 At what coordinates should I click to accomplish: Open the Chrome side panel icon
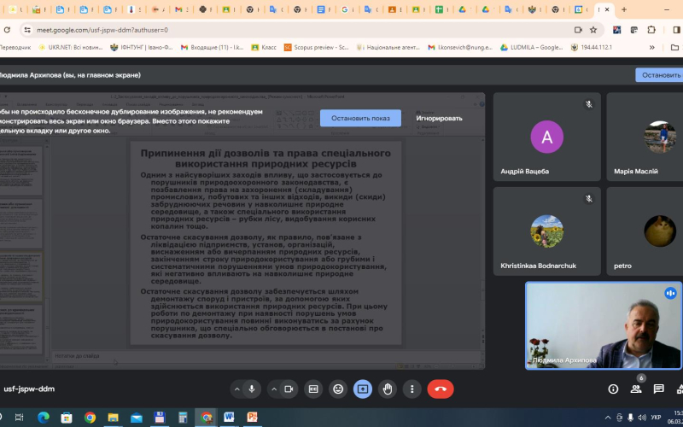(x=676, y=30)
